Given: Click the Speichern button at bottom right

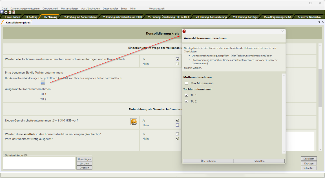Looking at the screenshot, I should (309, 159).
